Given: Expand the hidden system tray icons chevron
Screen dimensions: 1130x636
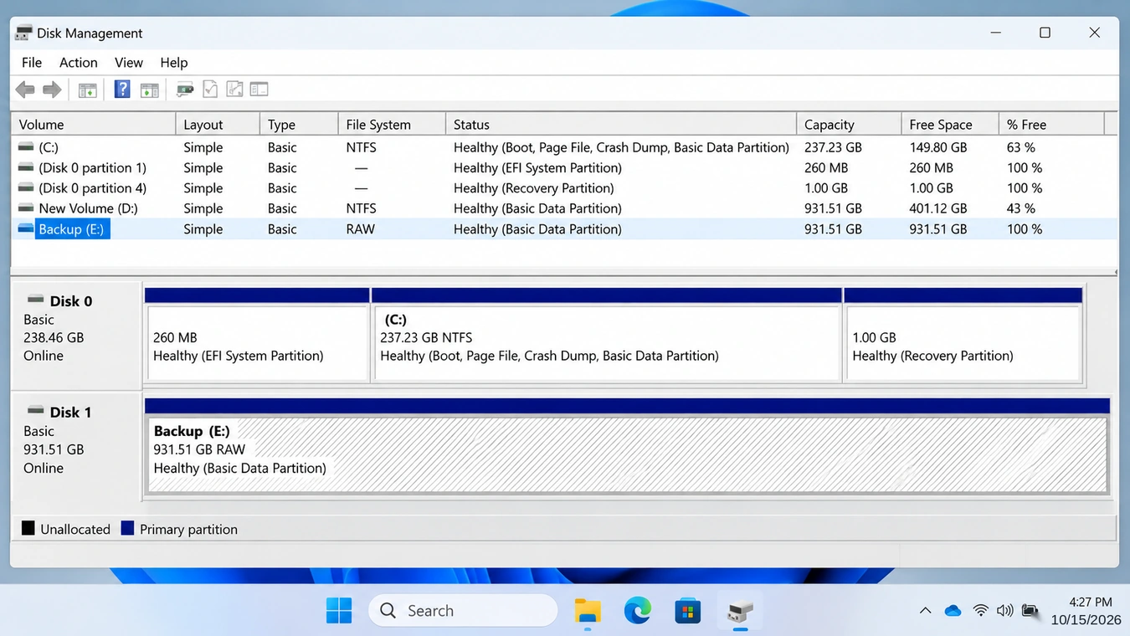Looking at the screenshot, I should coord(925,611).
